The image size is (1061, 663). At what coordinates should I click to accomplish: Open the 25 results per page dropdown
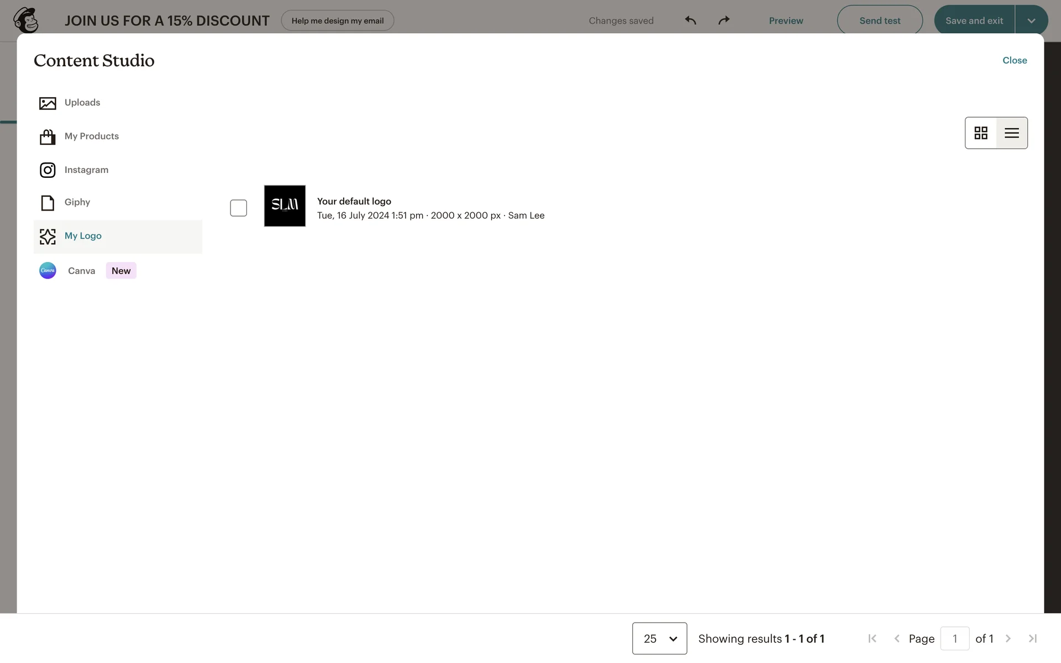click(659, 639)
